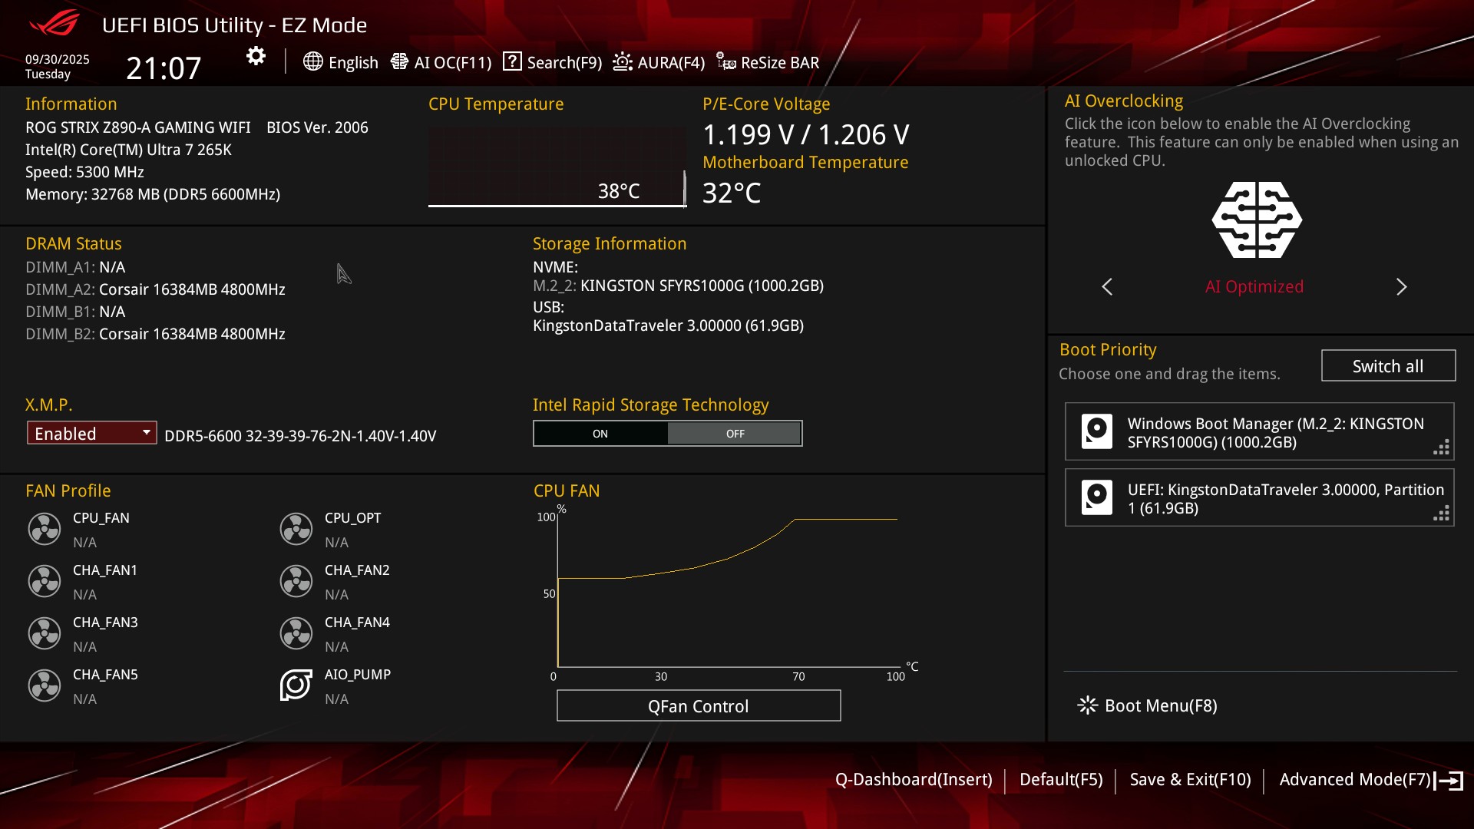Switch Intel Rapid Storage Technology to ON

[600, 434]
